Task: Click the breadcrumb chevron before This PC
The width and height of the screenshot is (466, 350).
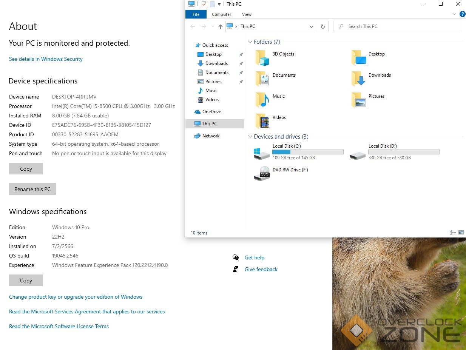Action: pos(236,26)
